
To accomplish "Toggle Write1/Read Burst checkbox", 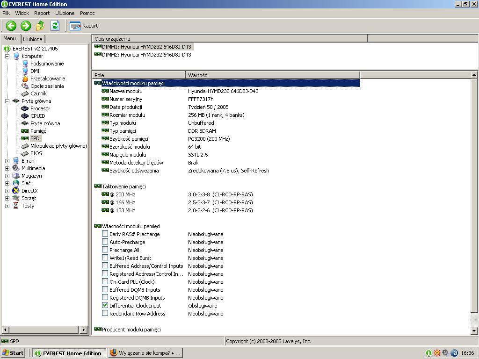I will click(105, 258).
